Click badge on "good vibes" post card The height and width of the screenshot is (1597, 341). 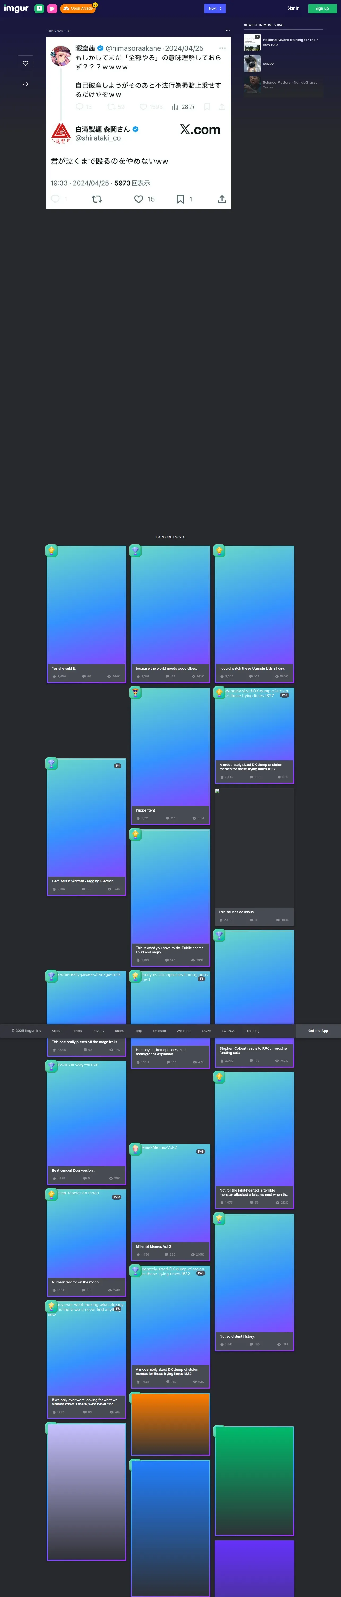(x=135, y=550)
